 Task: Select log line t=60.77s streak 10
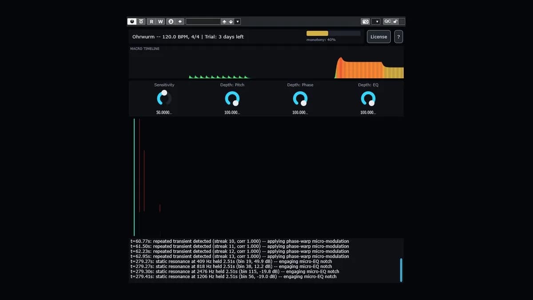pos(240,241)
